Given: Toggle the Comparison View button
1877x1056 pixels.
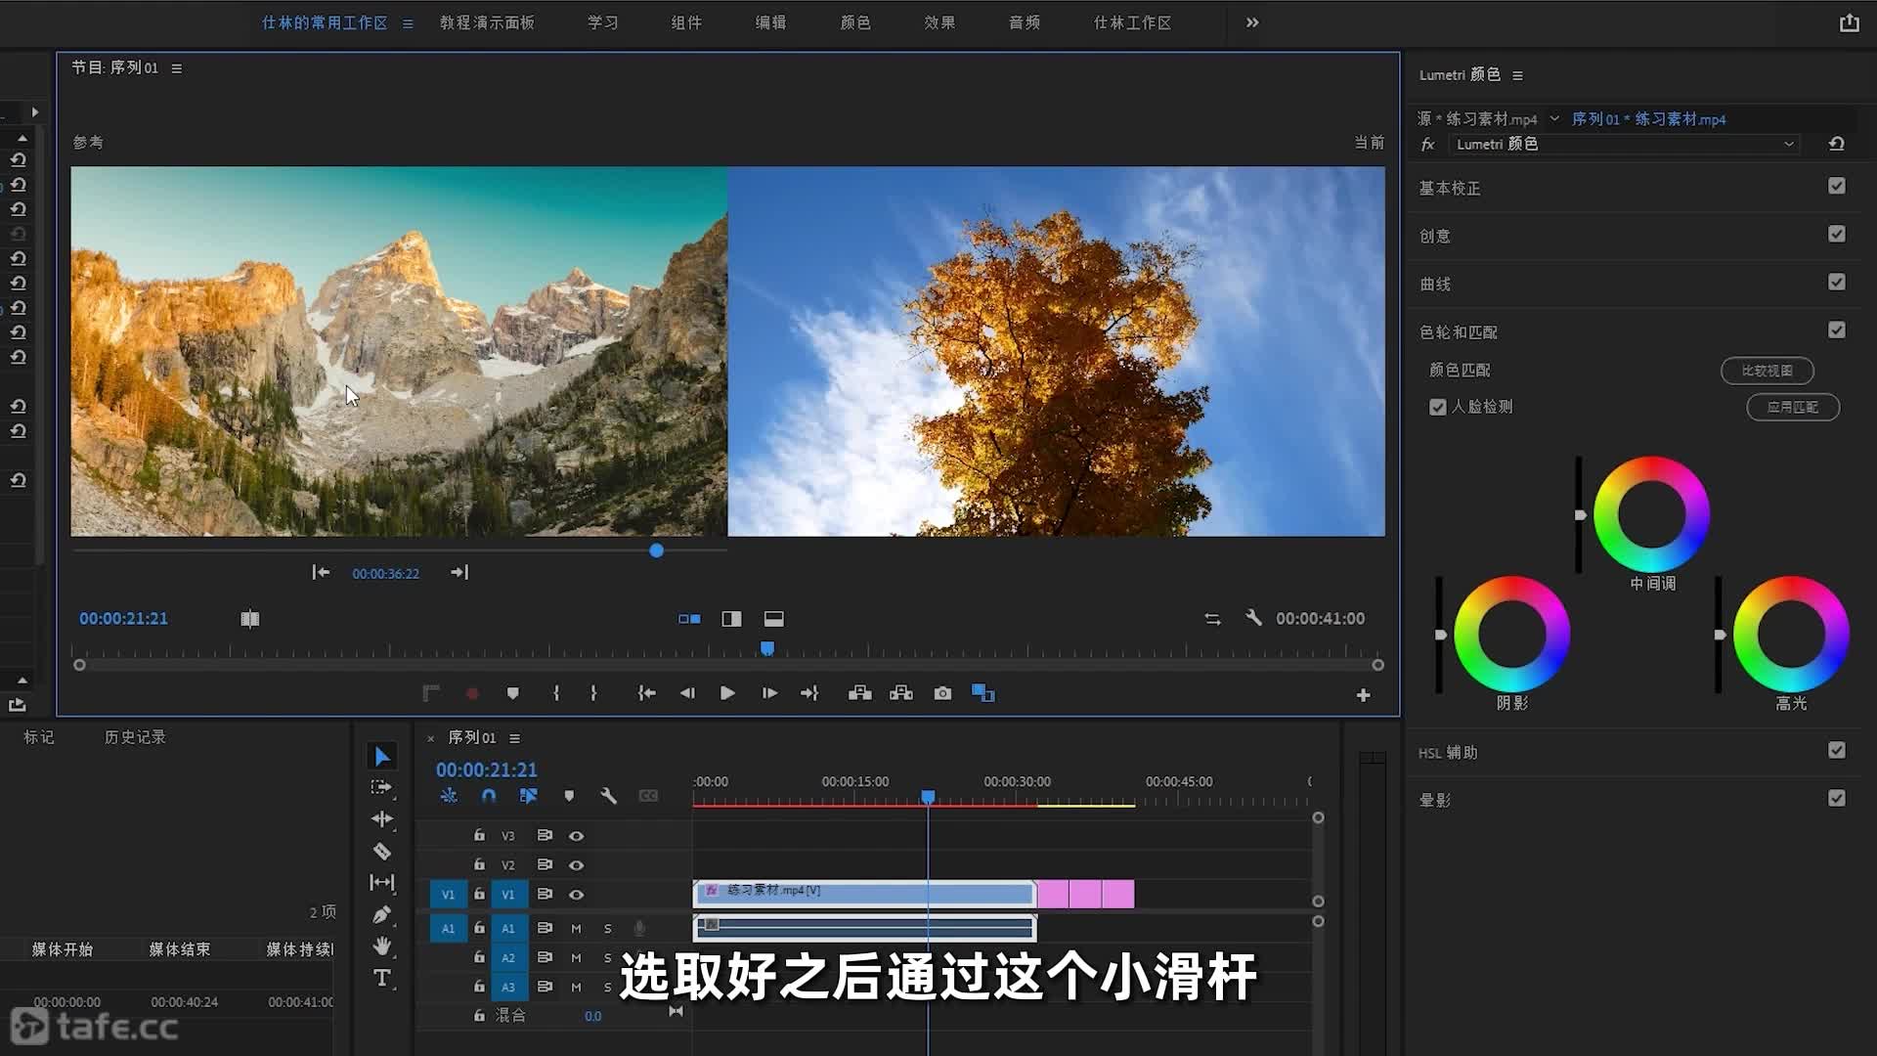Looking at the screenshot, I should click(x=982, y=693).
